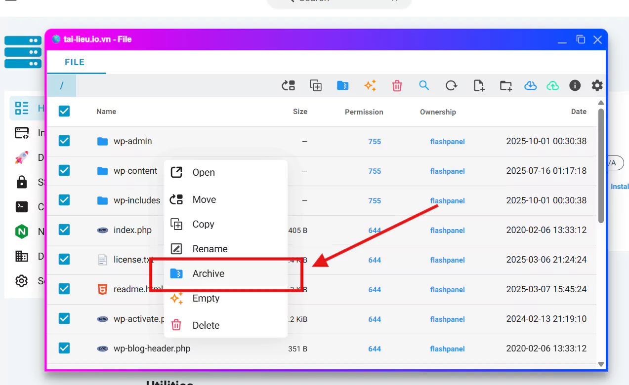The image size is (629, 385).
Task: Choose Delete from the context menu
Action: [206, 325]
